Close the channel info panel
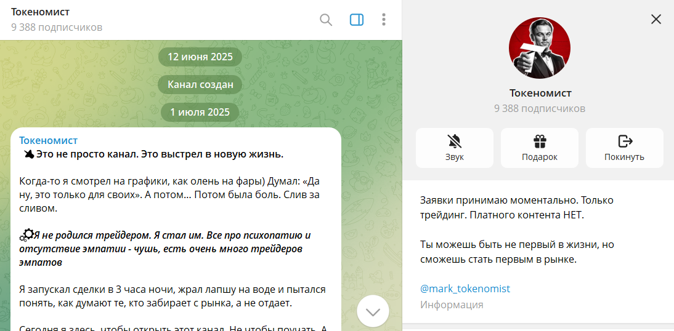 click(x=656, y=19)
